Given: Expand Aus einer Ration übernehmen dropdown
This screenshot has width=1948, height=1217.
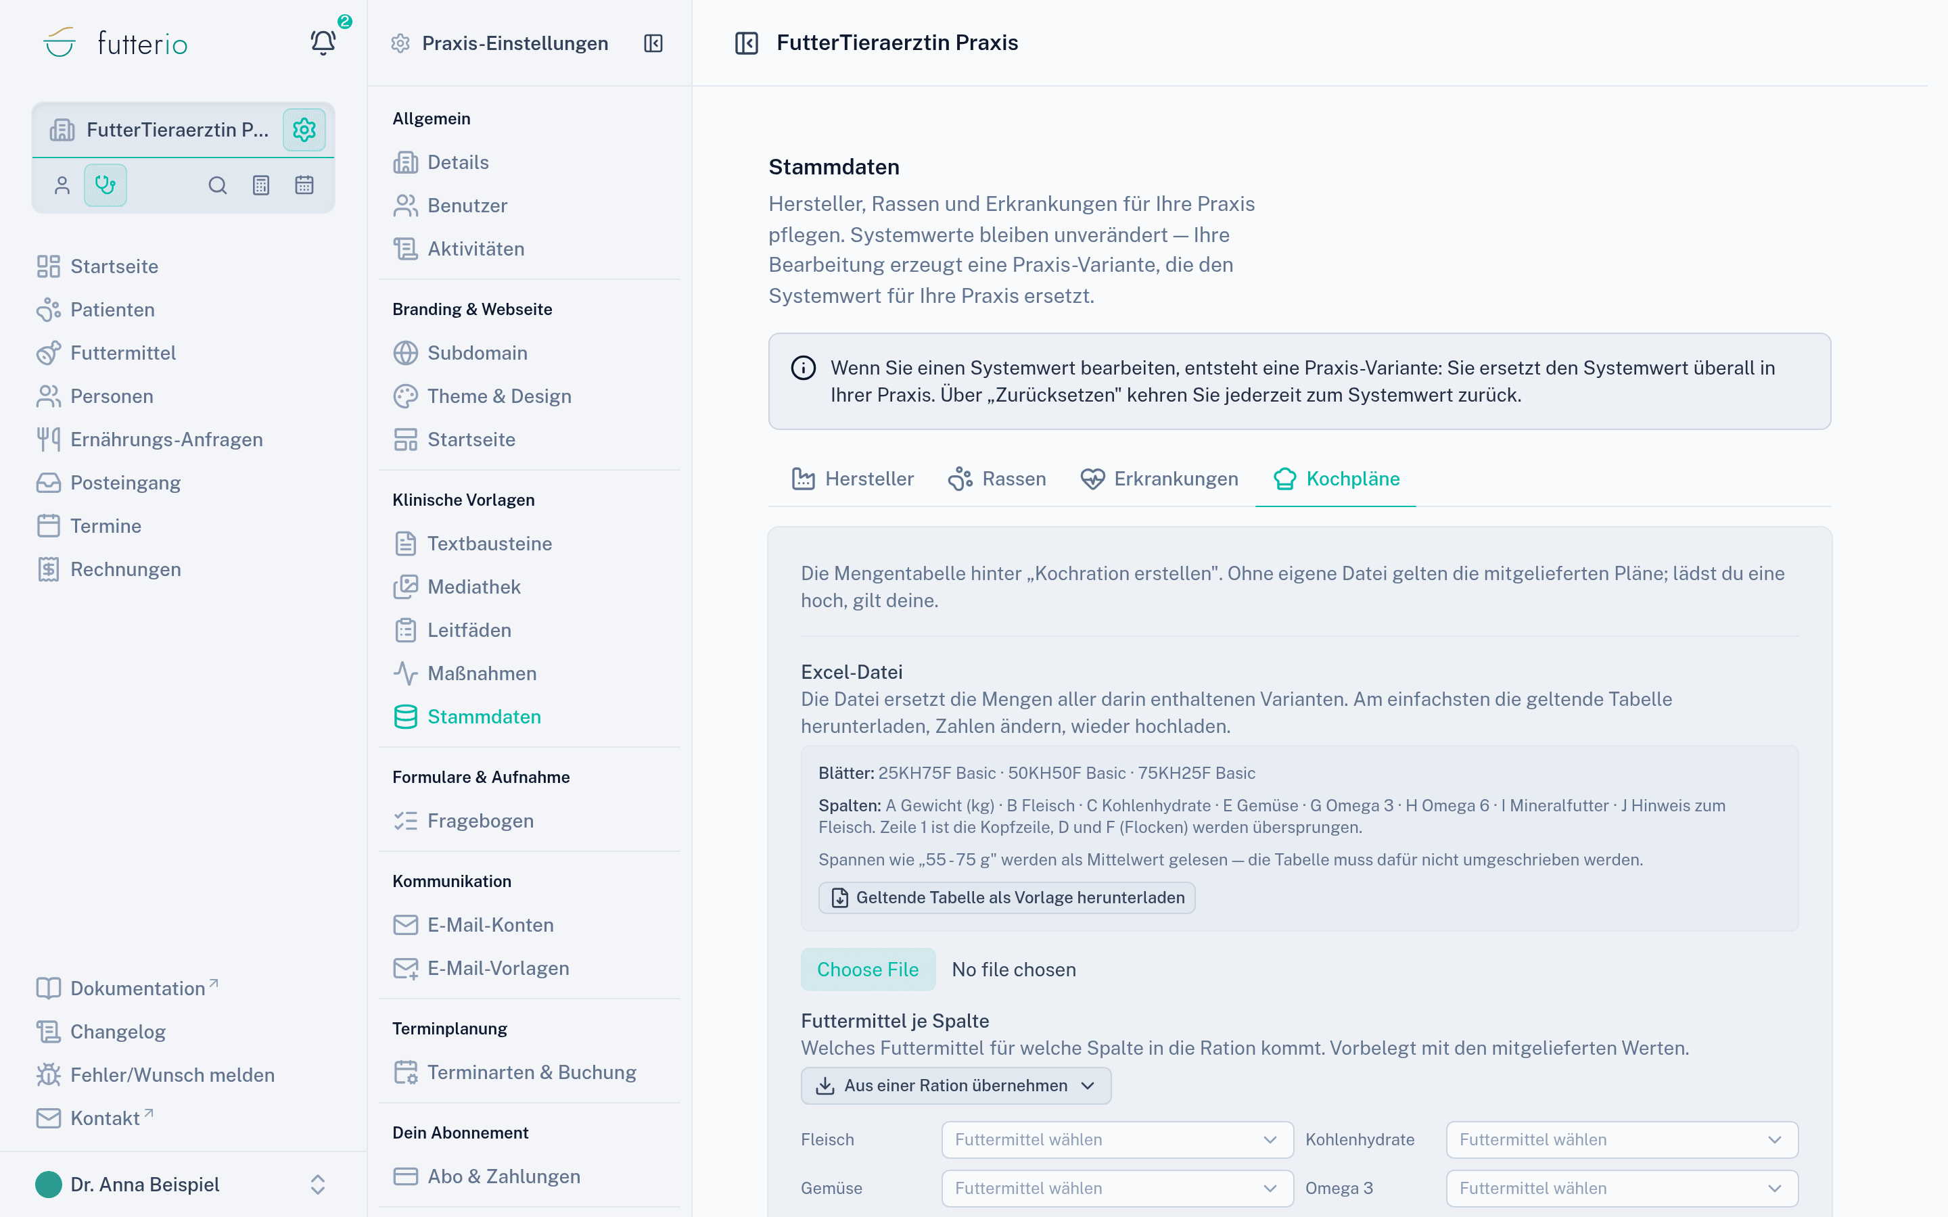Looking at the screenshot, I should tap(956, 1086).
